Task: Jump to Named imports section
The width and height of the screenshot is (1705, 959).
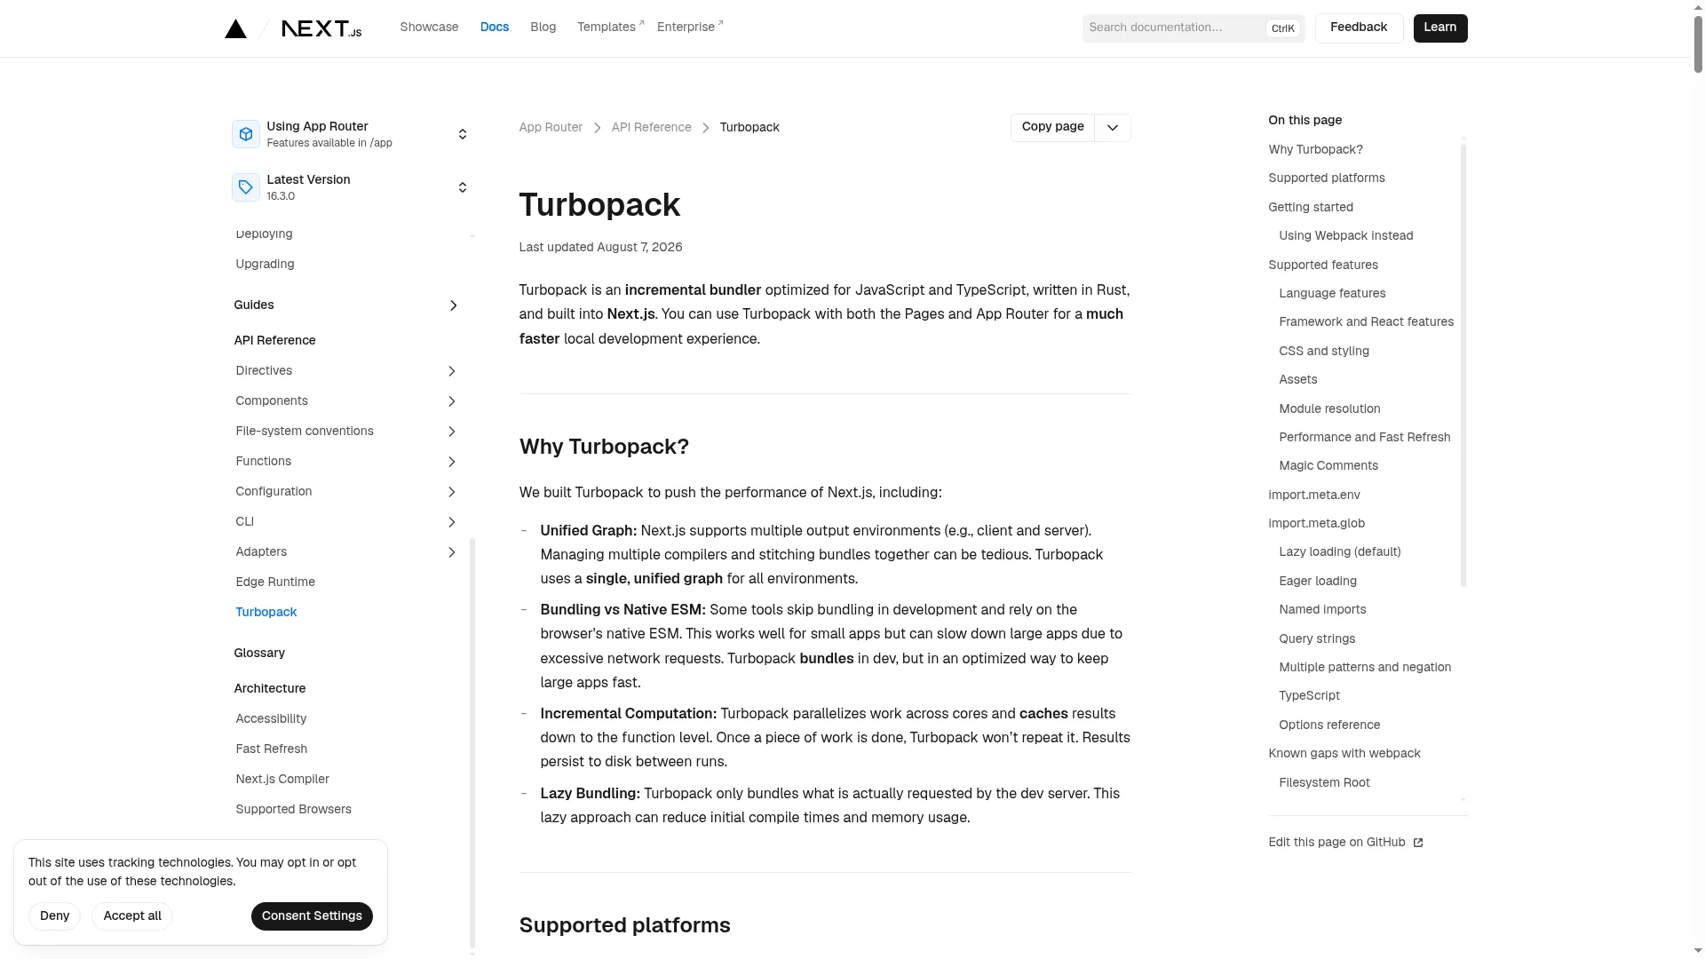Action: click(1322, 610)
